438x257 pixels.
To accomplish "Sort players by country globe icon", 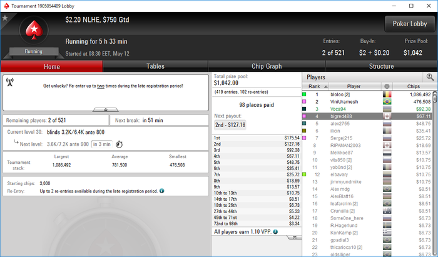I will pos(387,86).
